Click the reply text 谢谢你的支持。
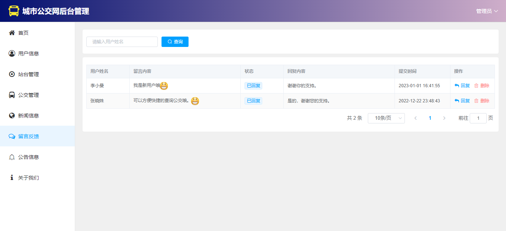The height and width of the screenshot is (231, 506). tap(303, 86)
